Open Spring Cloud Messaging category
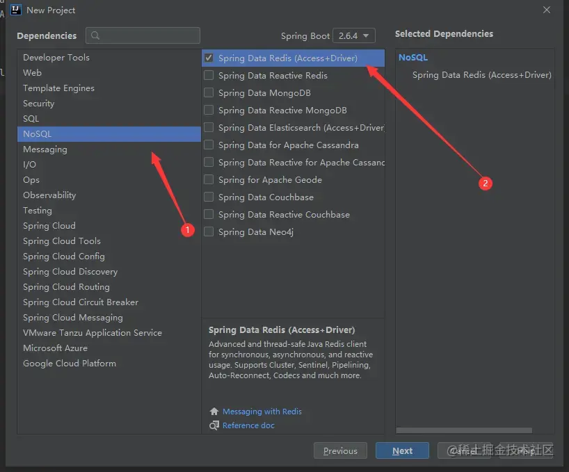The width and height of the screenshot is (569, 472). click(x=109, y=318)
